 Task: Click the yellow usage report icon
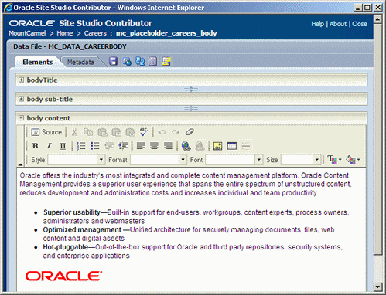166,62
